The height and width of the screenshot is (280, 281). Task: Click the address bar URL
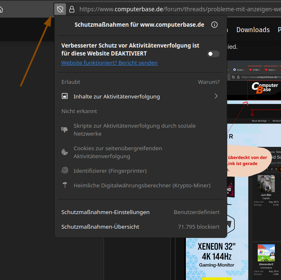click(180, 9)
